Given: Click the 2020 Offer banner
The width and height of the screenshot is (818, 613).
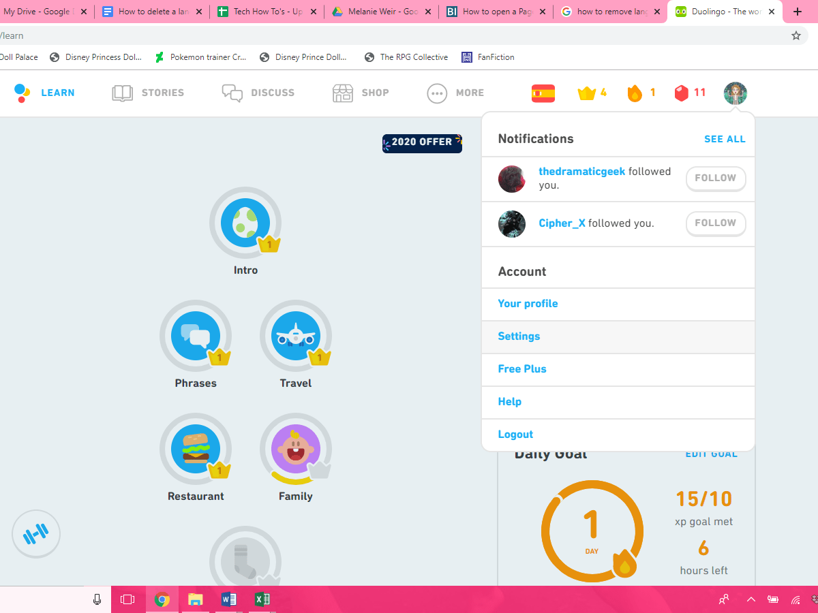Looking at the screenshot, I should pyautogui.click(x=422, y=142).
